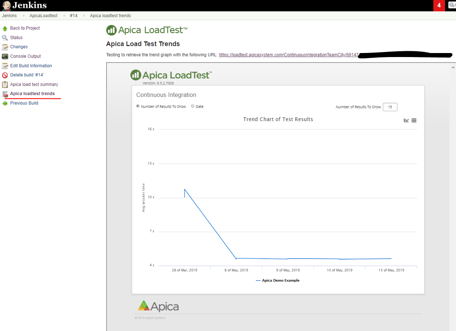Open Apica load test summary

point(34,84)
